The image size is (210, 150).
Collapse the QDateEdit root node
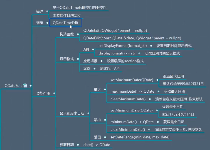click(x=31, y=86)
